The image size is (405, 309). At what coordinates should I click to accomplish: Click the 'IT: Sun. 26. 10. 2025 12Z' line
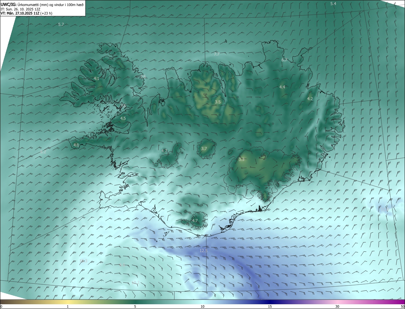click(x=21, y=9)
